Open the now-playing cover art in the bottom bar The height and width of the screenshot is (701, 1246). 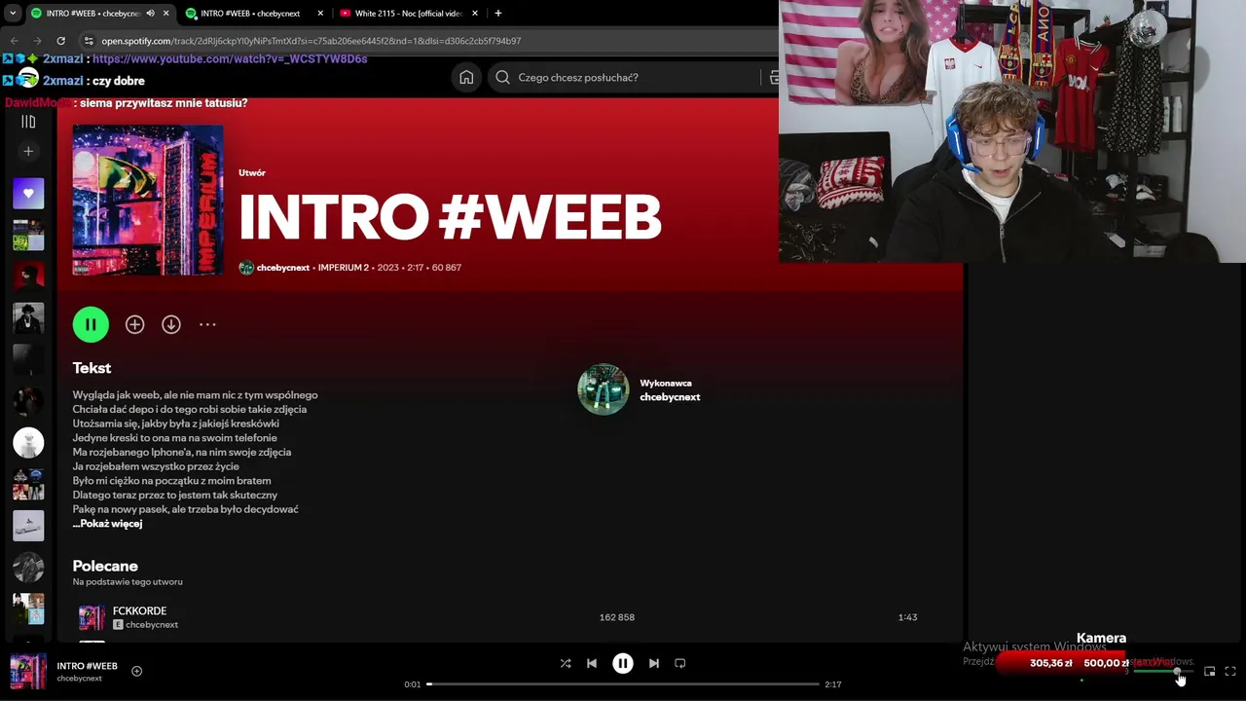[x=28, y=672]
